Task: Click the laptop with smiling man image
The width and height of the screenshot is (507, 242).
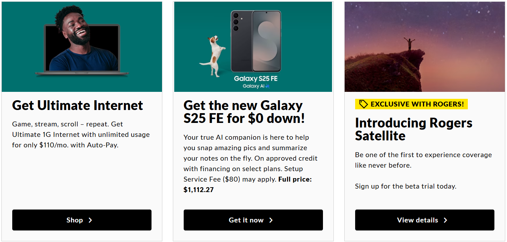Action: pos(82,47)
